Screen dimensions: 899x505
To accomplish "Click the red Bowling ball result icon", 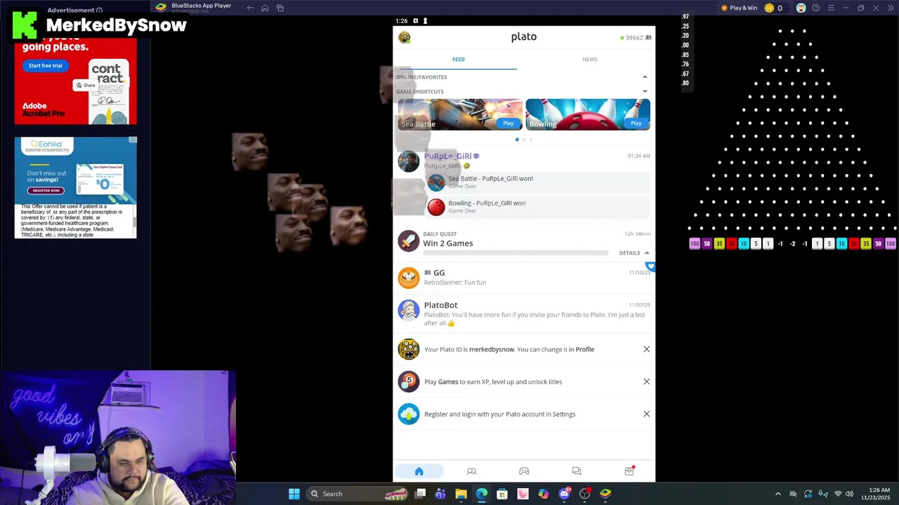I will coord(436,207).
